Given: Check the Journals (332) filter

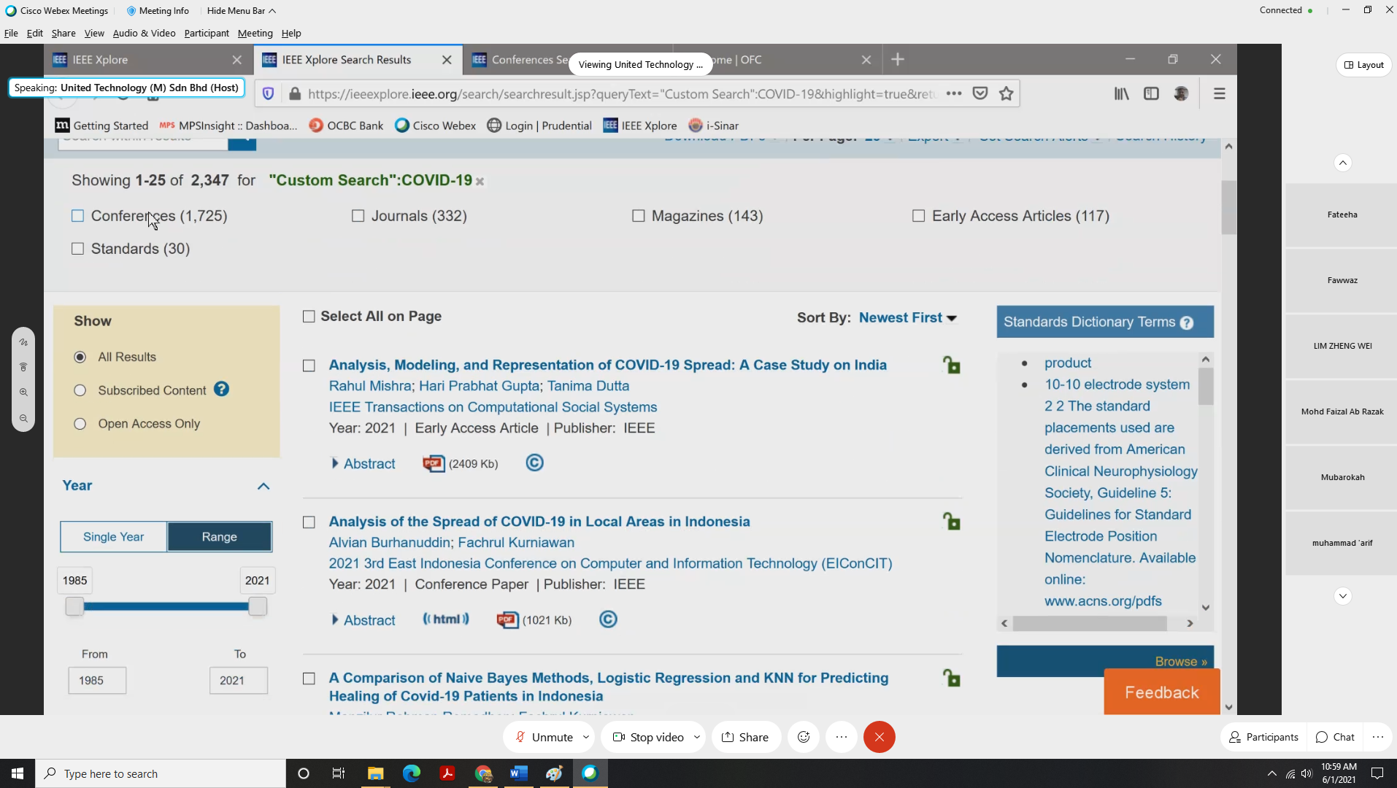Looking at the screenshot, I should [358, 216].
